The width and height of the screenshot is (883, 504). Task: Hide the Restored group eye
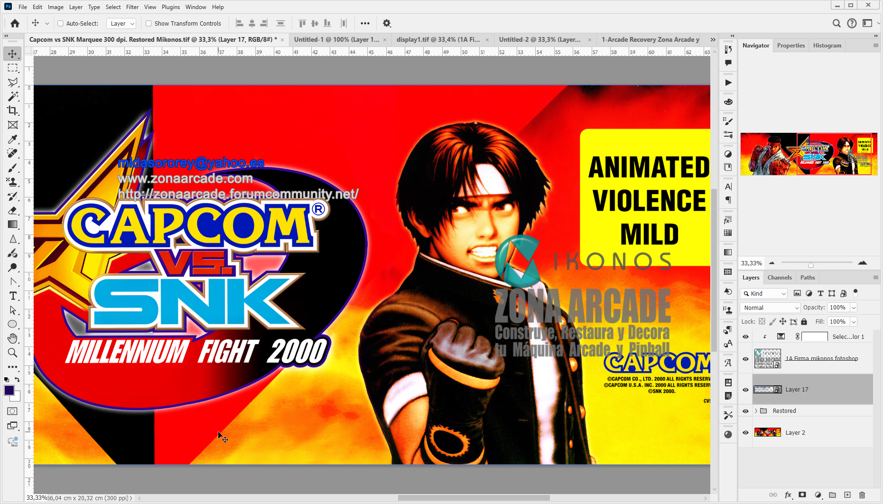745,411
